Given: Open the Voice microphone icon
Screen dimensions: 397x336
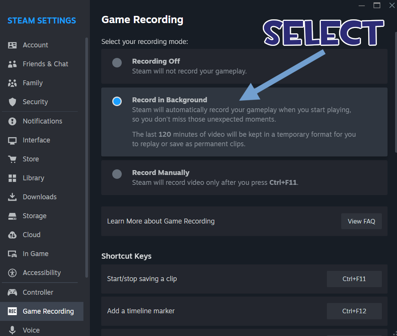Looking at the screenshot, I should click(12, 330).
